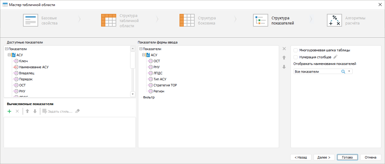This screenshot has height=164, width=385.
Task: Collapse Показатели root in form indicators tree
Action: coord(141,49)
